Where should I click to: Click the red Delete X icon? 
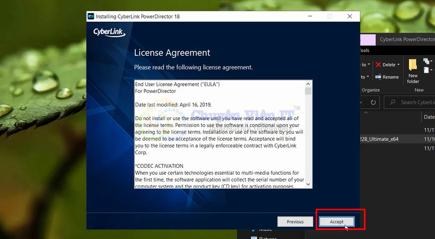[x=378, y=65]
